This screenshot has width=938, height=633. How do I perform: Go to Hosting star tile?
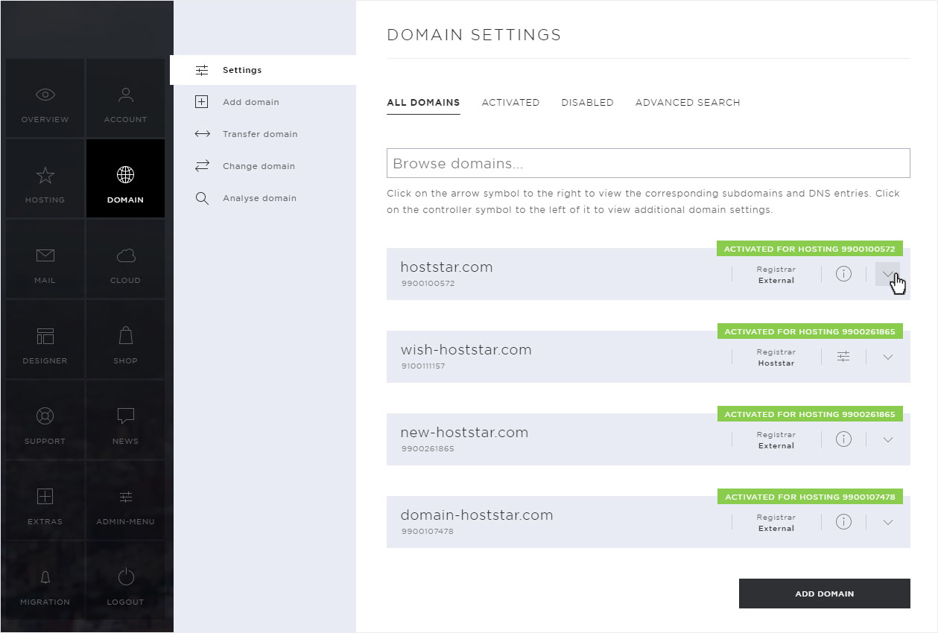pos(45,179)
